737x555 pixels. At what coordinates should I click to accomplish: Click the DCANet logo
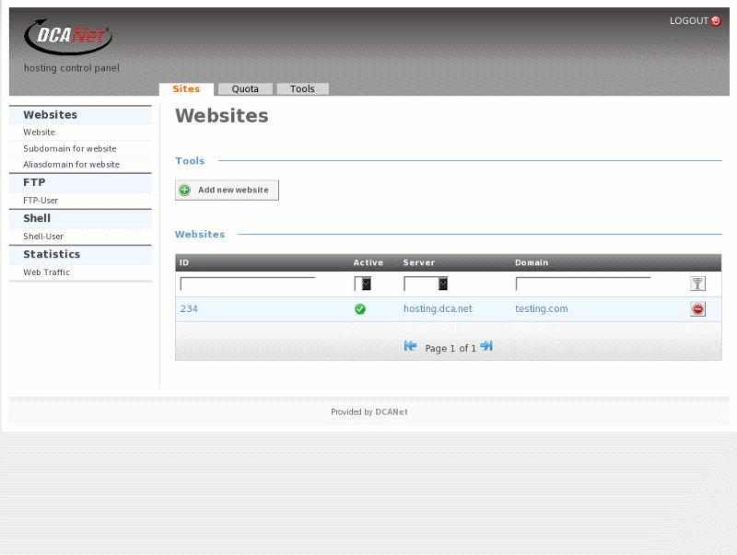tap(67, 37)
